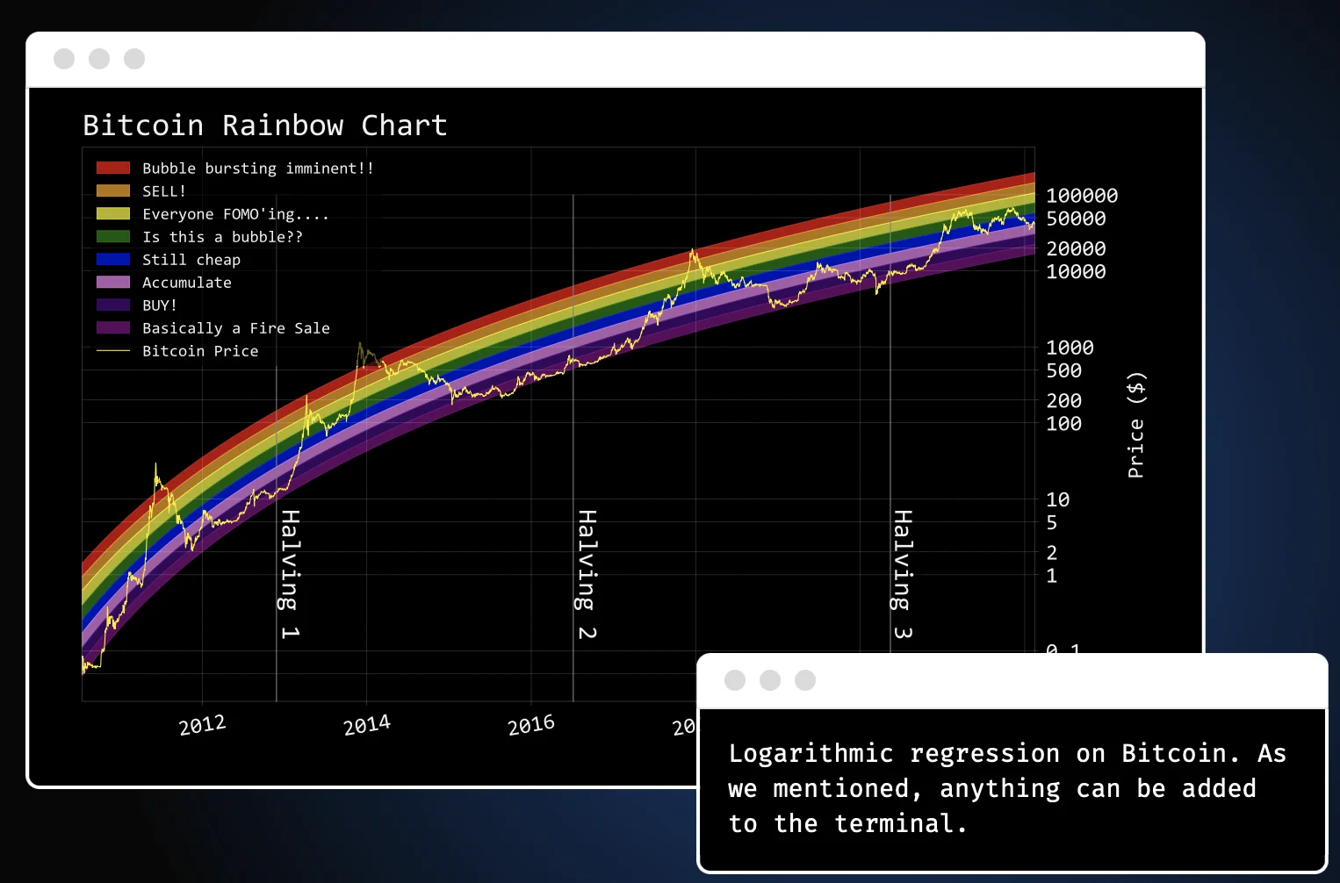This screenshot has width=1340, height=883.
Task: Select the 'Bubble bursting imminent!!' legend label
Action: 258,168
